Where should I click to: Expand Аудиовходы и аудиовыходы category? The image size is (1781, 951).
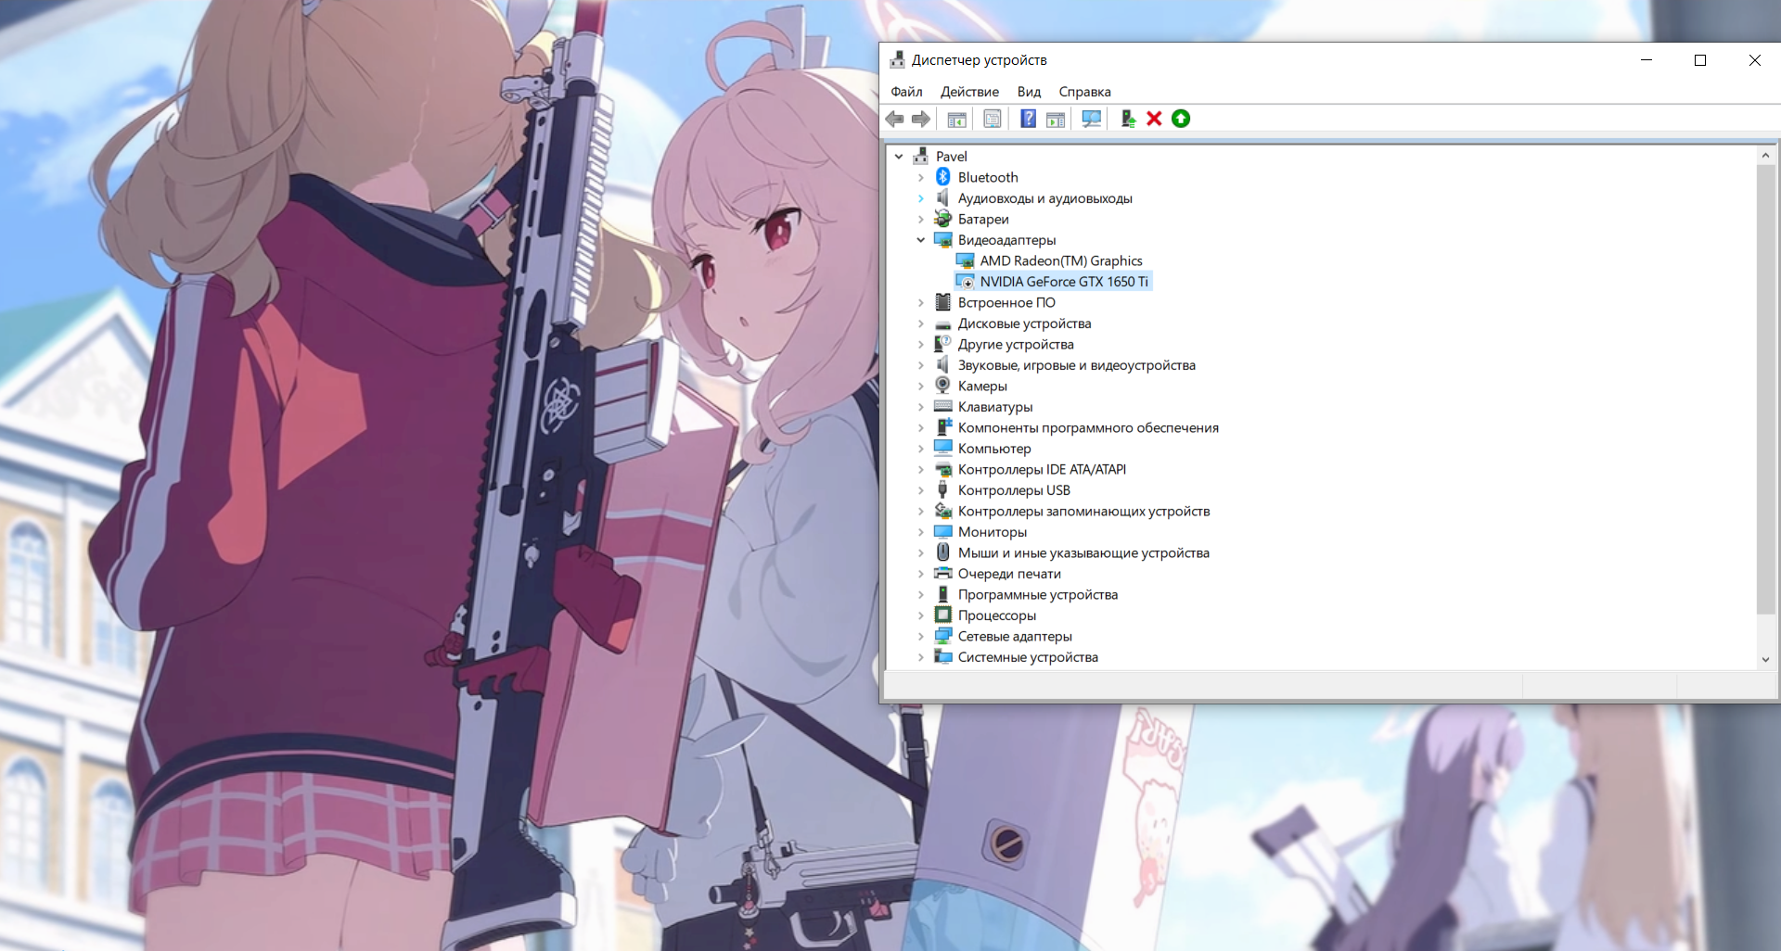pos(921,198)
